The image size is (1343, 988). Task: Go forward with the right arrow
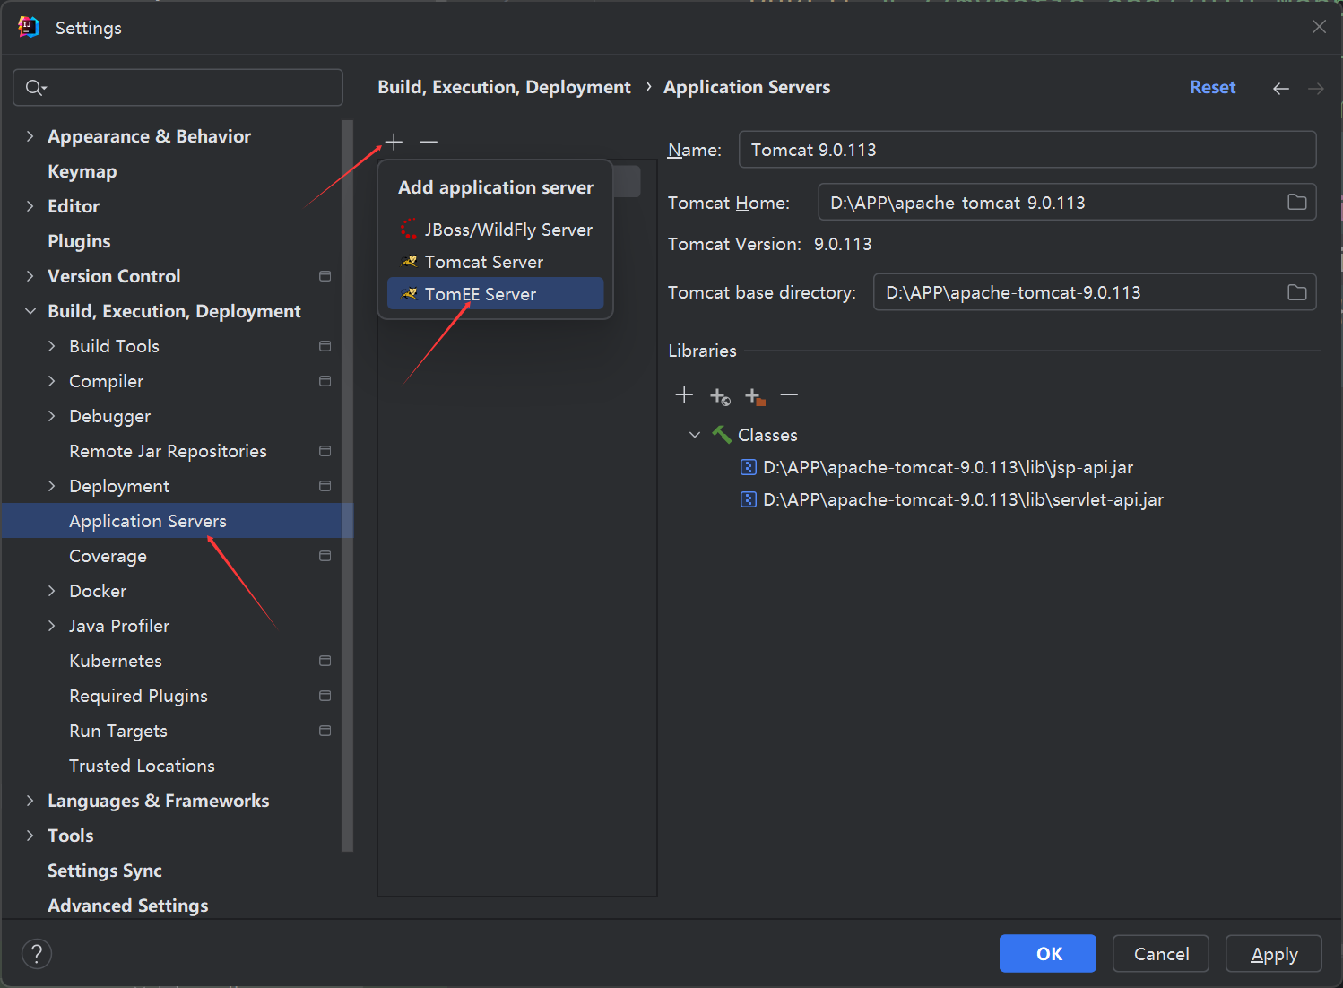1315,88
